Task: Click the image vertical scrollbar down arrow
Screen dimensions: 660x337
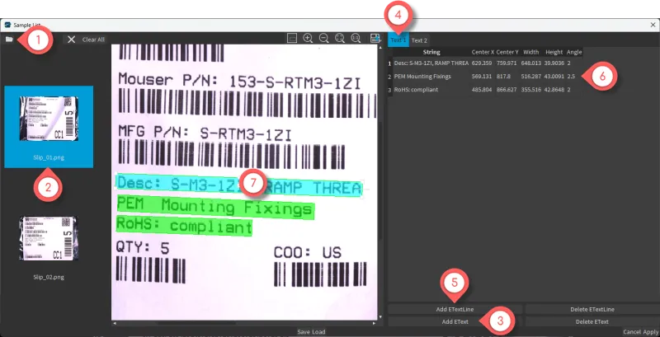Action: point(380,317)
